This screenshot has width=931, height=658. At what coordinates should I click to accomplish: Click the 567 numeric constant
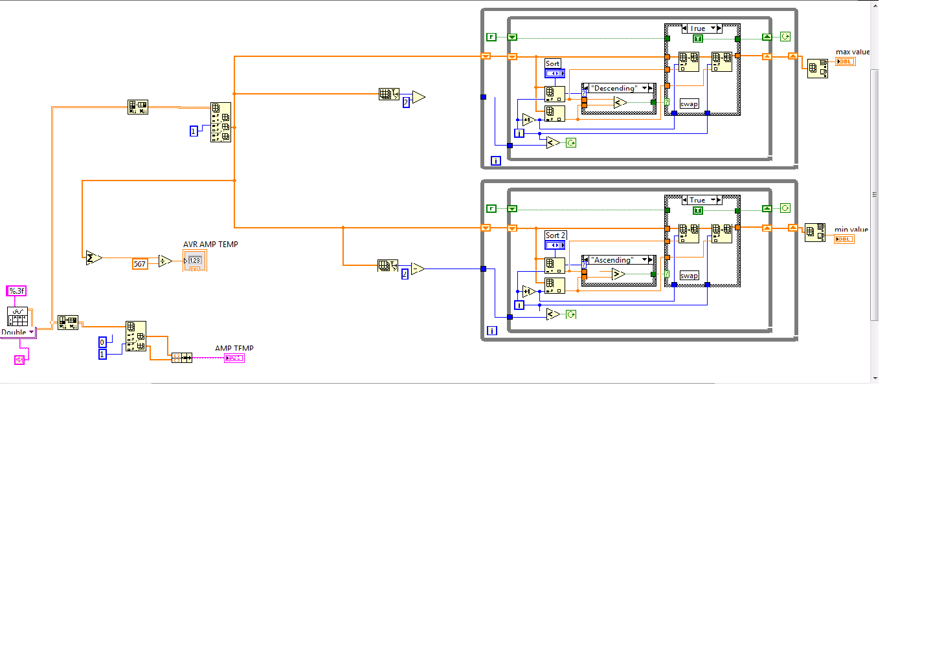click(x=140, y=264)
